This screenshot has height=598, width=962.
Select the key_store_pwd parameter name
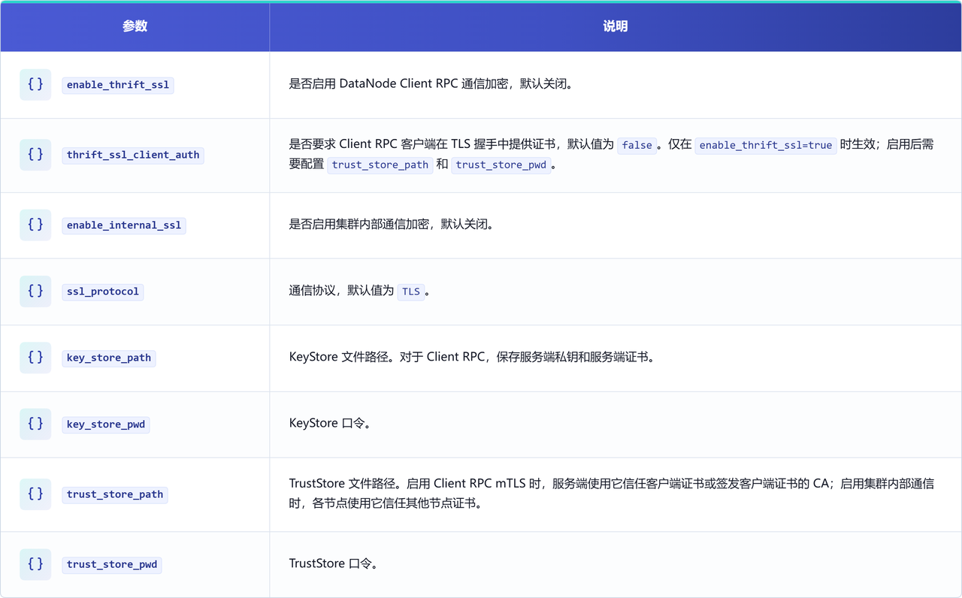(106, 424)
